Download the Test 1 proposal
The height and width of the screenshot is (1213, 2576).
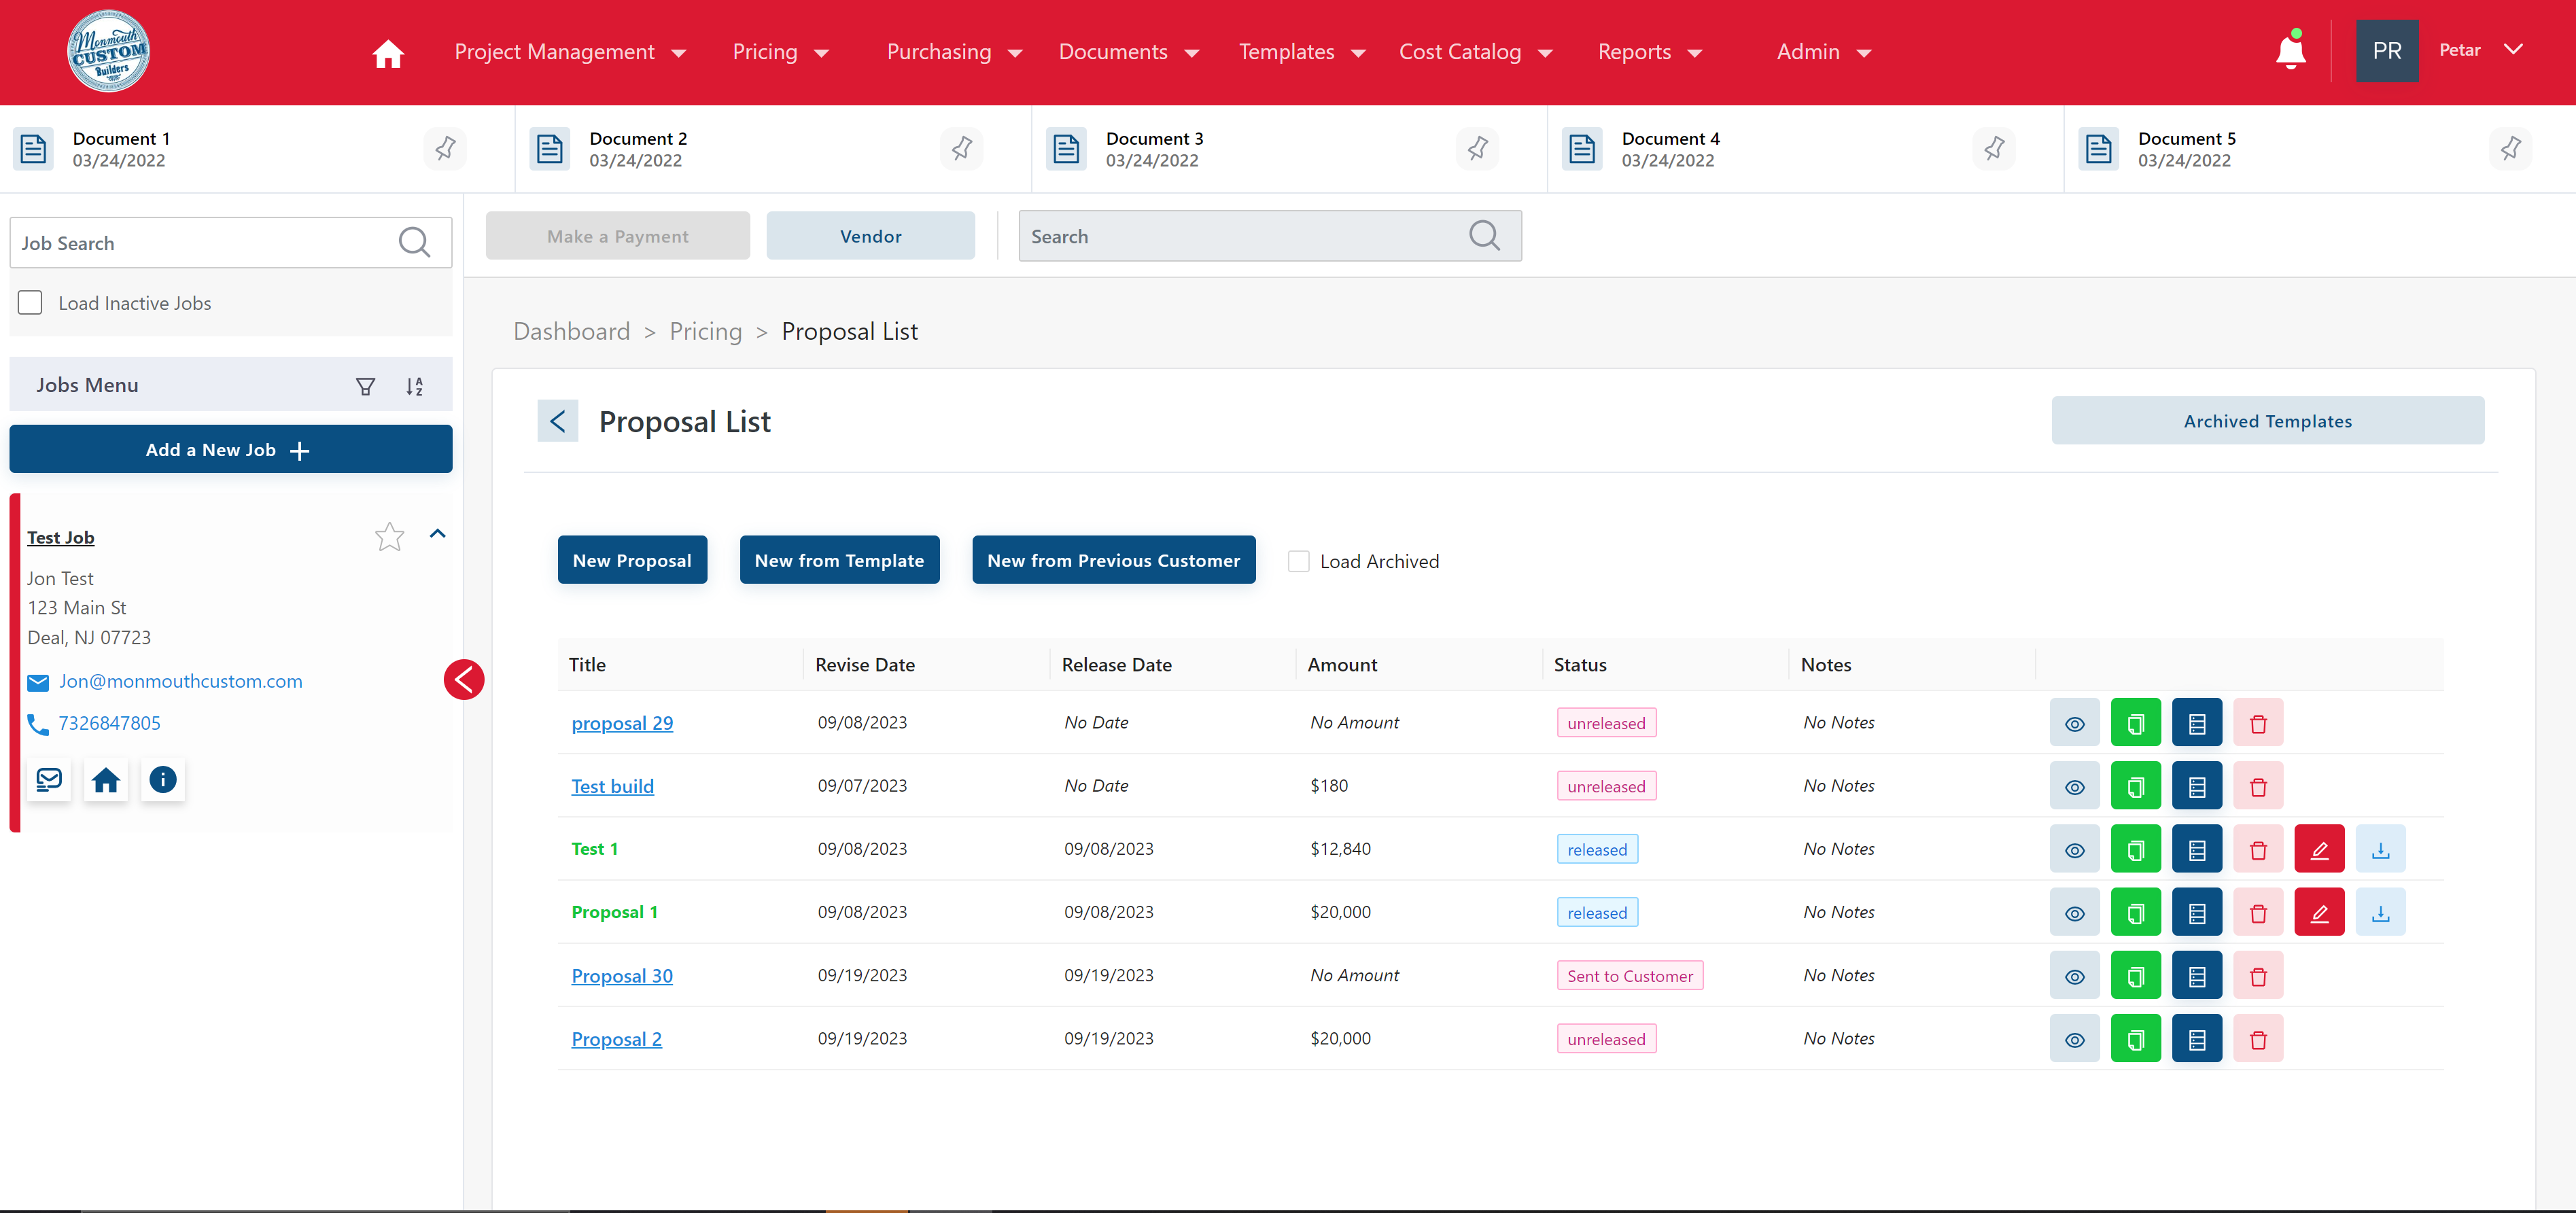pos(2380,850)
